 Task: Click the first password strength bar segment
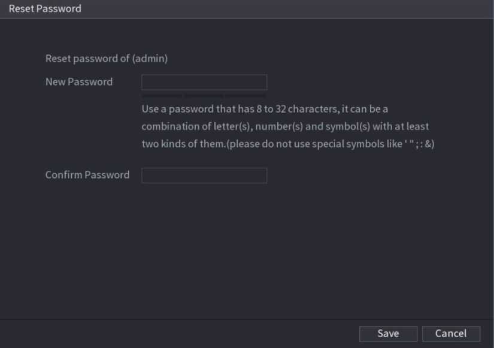[x=162, y=95]
